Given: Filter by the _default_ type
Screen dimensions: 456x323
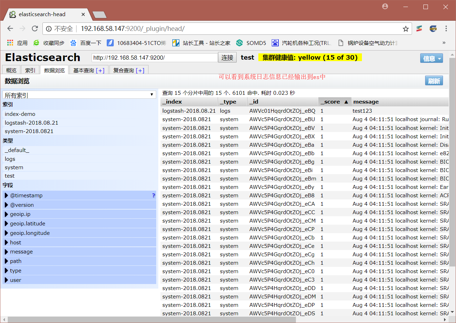Looking at the screenshot, I should pyautogui.click(x=79, y=150).
